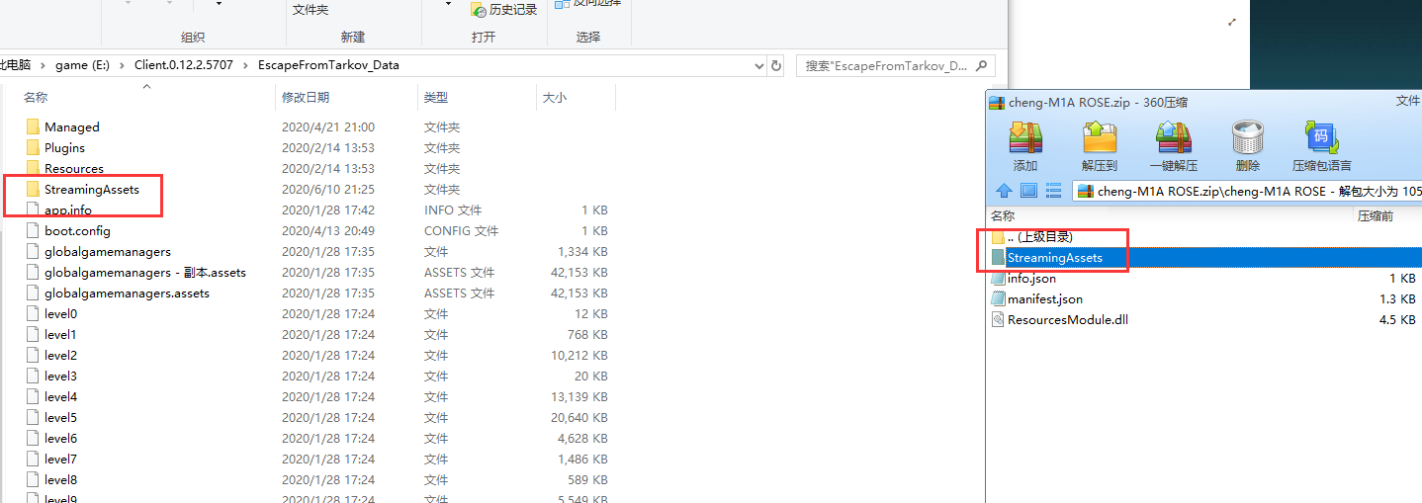Open the 文件 menu in 360压缩
This screenshot has width=1422, height=503.
coord(1408,101)
